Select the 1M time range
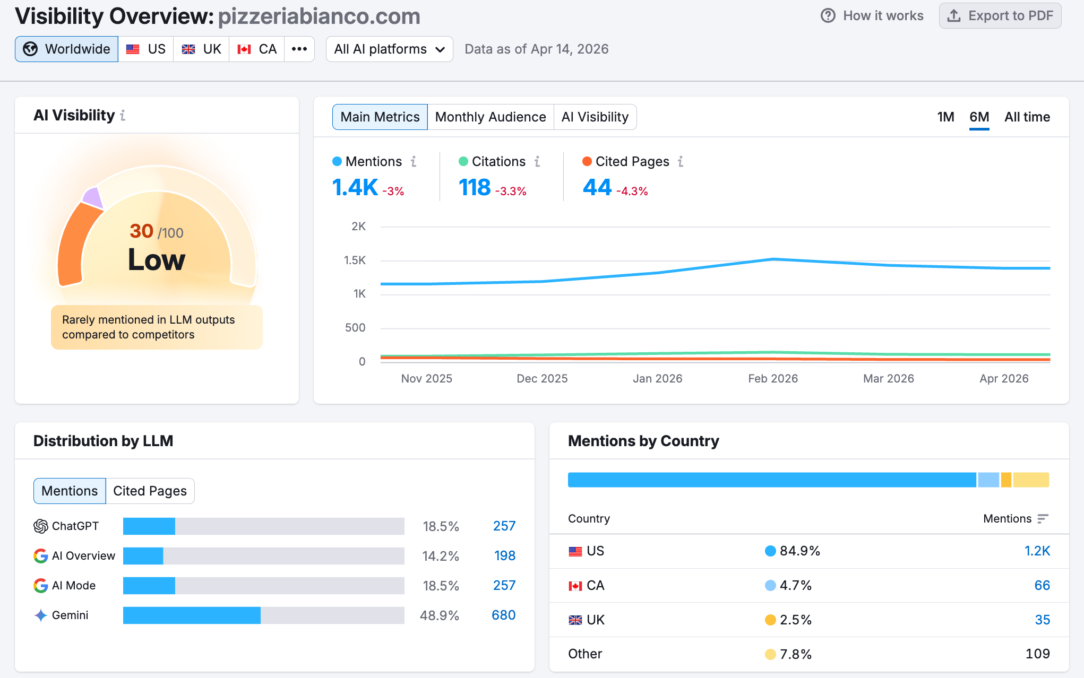Image resolution: width=1084 pixels, height=678 pixels. pos(945,117)
